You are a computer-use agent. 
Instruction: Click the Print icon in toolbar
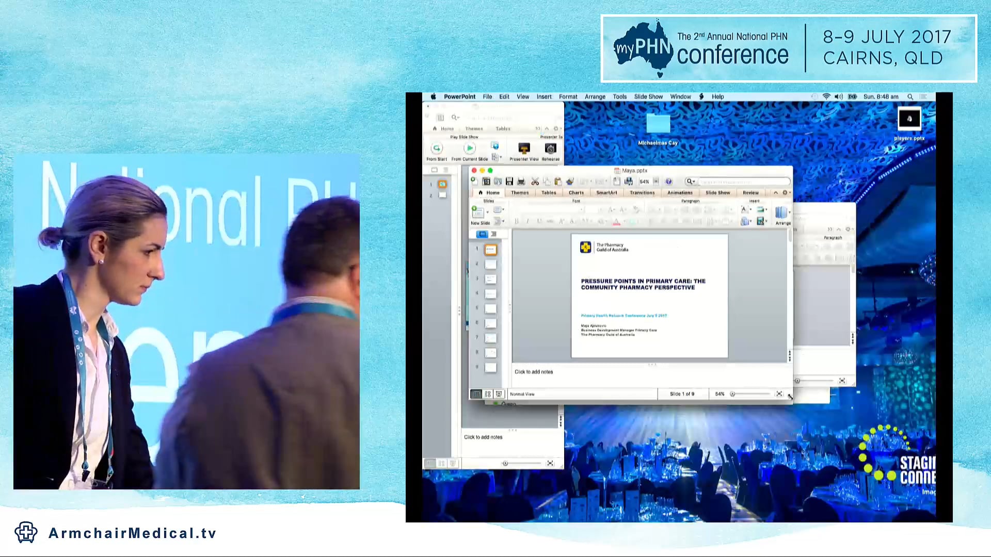[521, 182]
